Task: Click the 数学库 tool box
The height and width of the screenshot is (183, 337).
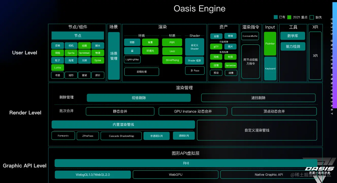Action: 293,36
